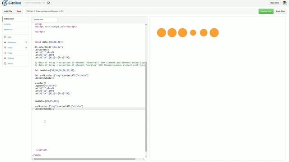Image resolution: width=289 pixels, height=162 pixels.
Task: Open the Copy sidebar link
Action: coord(10,53)
